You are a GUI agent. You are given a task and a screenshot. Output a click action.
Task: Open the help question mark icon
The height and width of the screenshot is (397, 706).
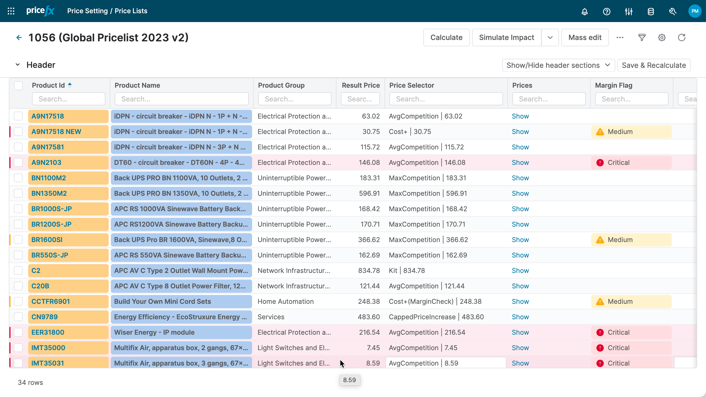pyautogui.click(x=606, y=11)
